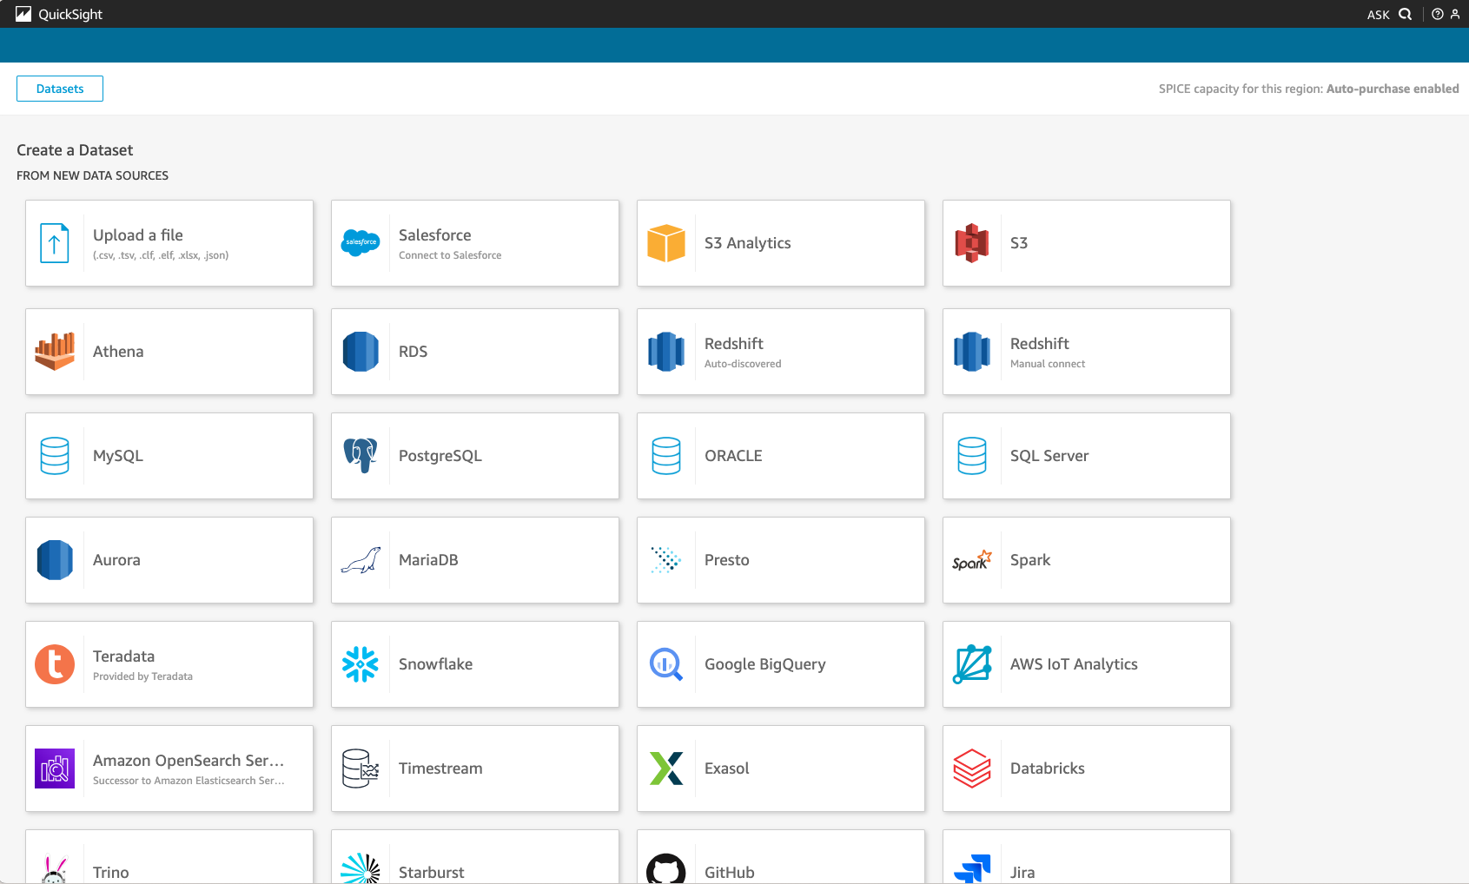This screenshot has width=1469, height=884.
Task: Open the user account icon
Action: 1455,14
